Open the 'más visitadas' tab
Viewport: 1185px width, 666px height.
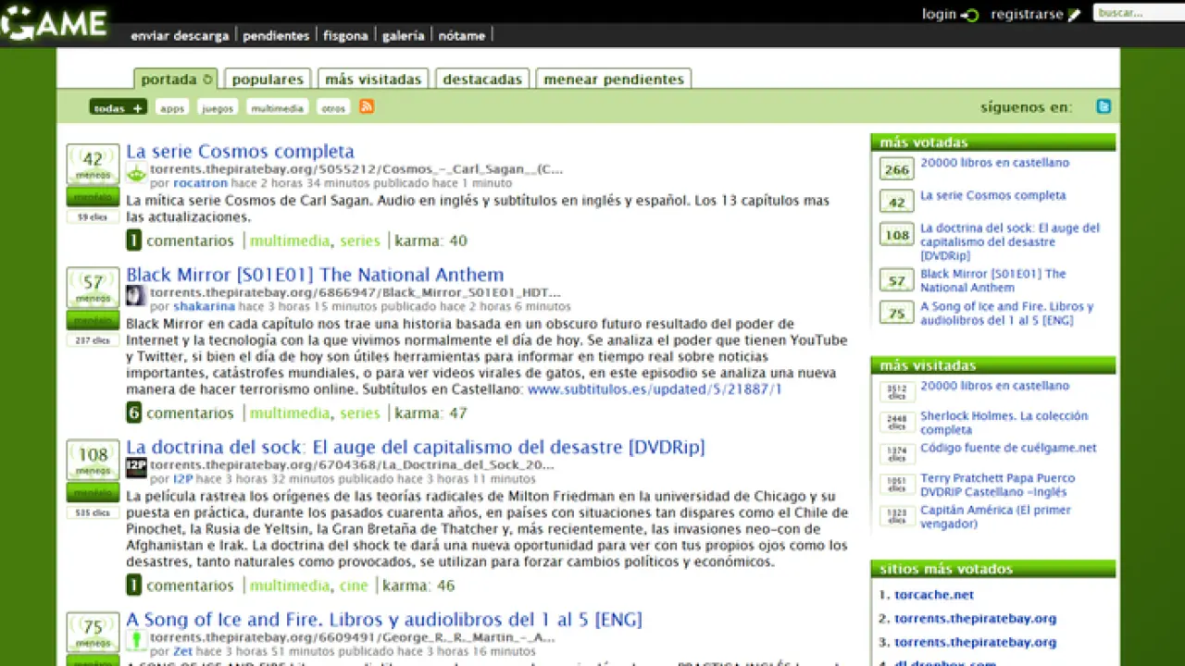373,80
